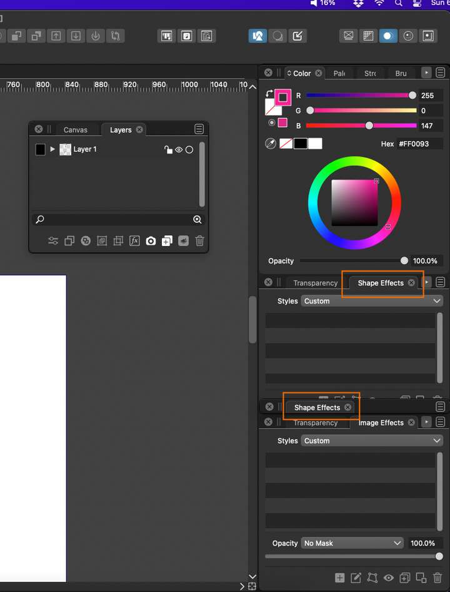450x592 pixels.
Task: Switch to the Canvas tab
Action: (x=76, y=130)
